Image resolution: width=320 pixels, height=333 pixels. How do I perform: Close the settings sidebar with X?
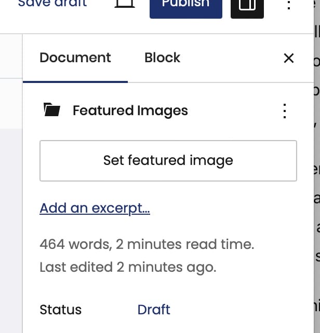pyautogui.click(x=289, y=58)
